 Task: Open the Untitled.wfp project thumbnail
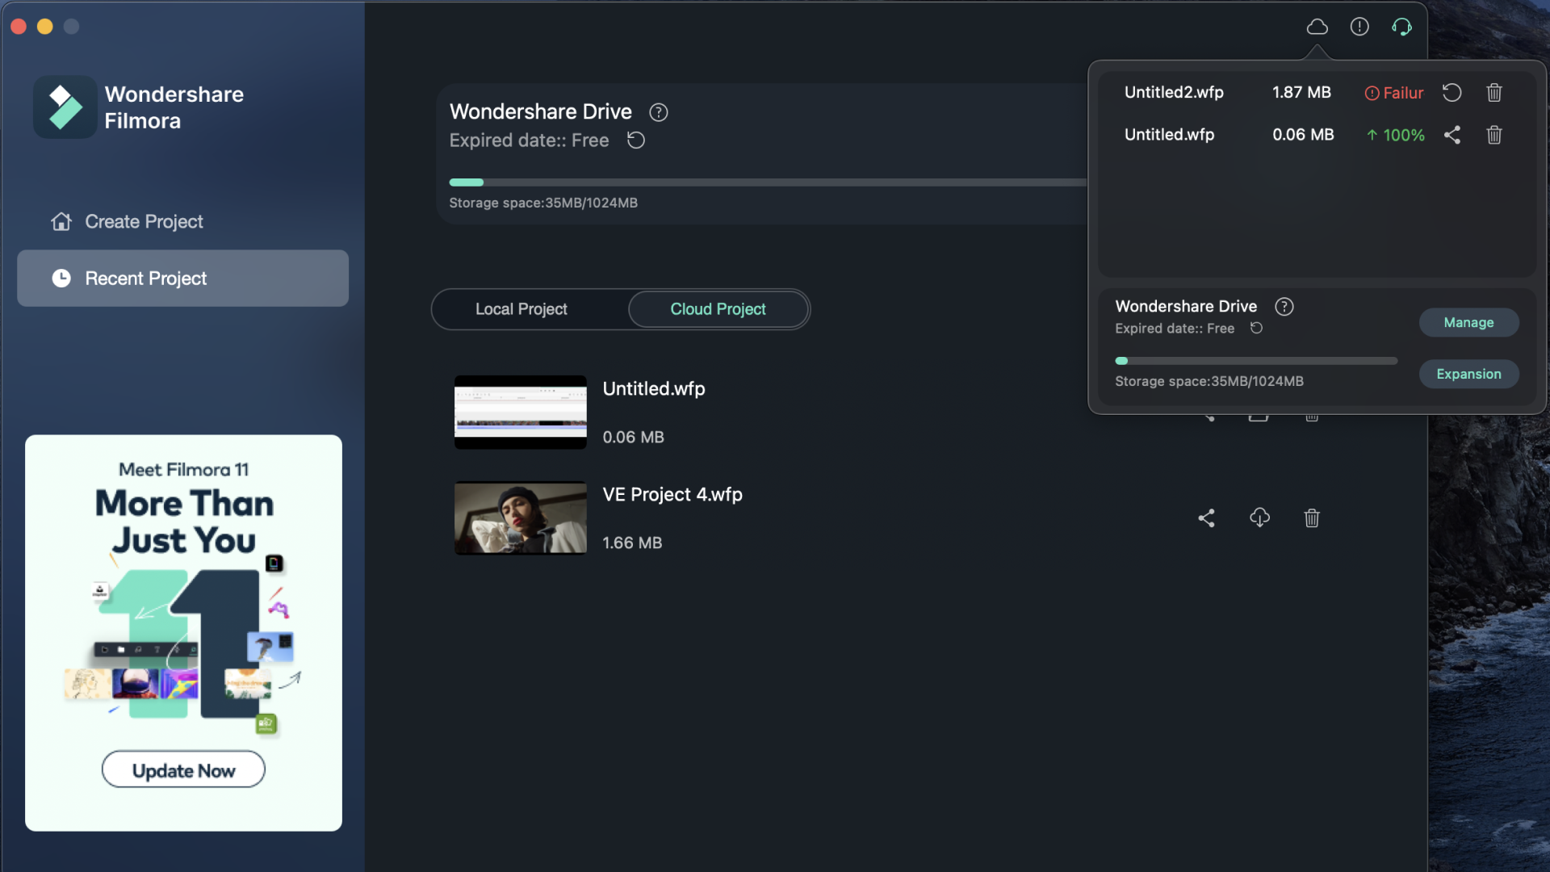(x=521, y=412)
